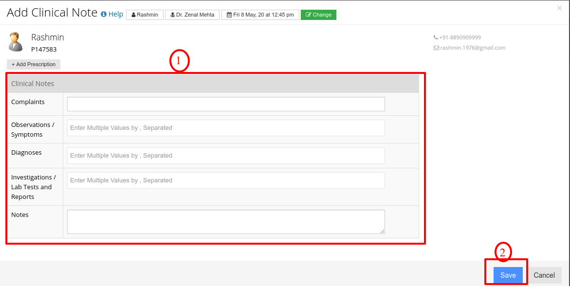This screenshot has height=286, width=570.
Task: Click the Investigations / Lab Tests field
Action: pyautogui.click(x=226, y=180)
